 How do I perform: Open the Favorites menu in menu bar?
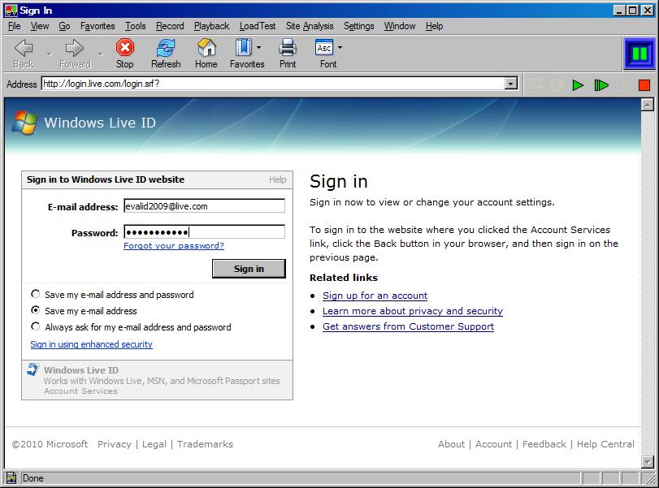(98, 26)
